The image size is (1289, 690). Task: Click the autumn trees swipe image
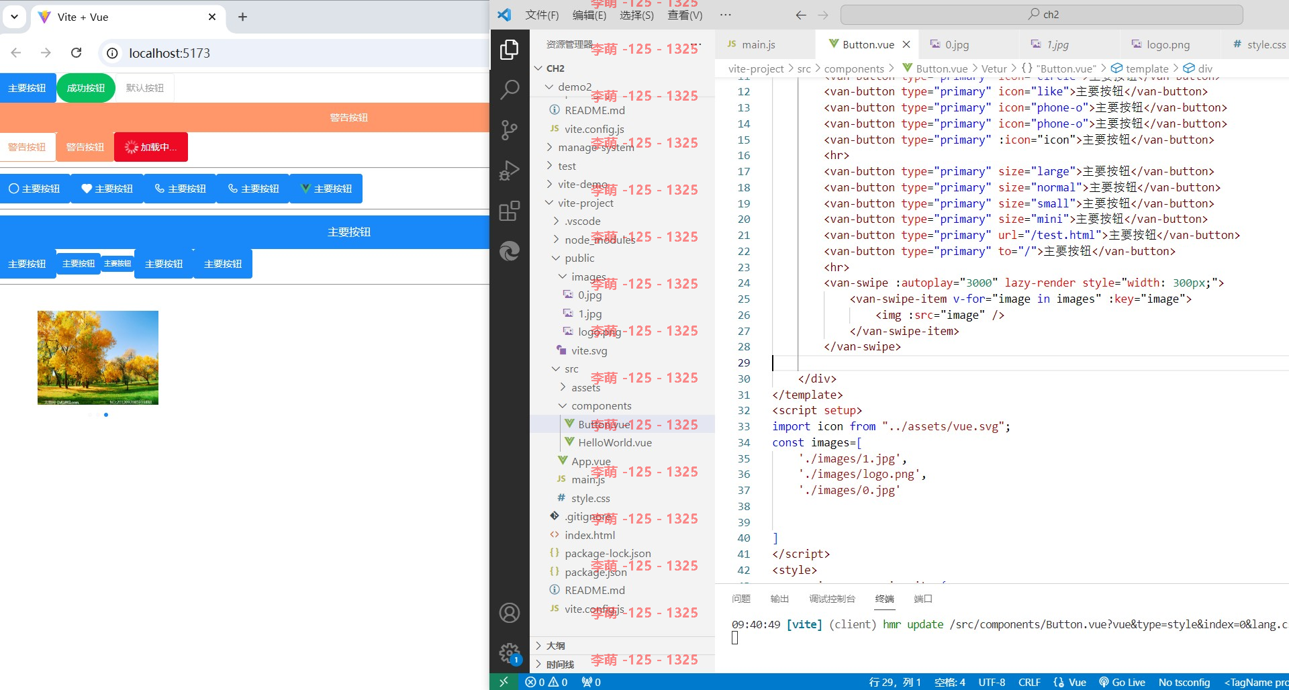click(98, 358)
